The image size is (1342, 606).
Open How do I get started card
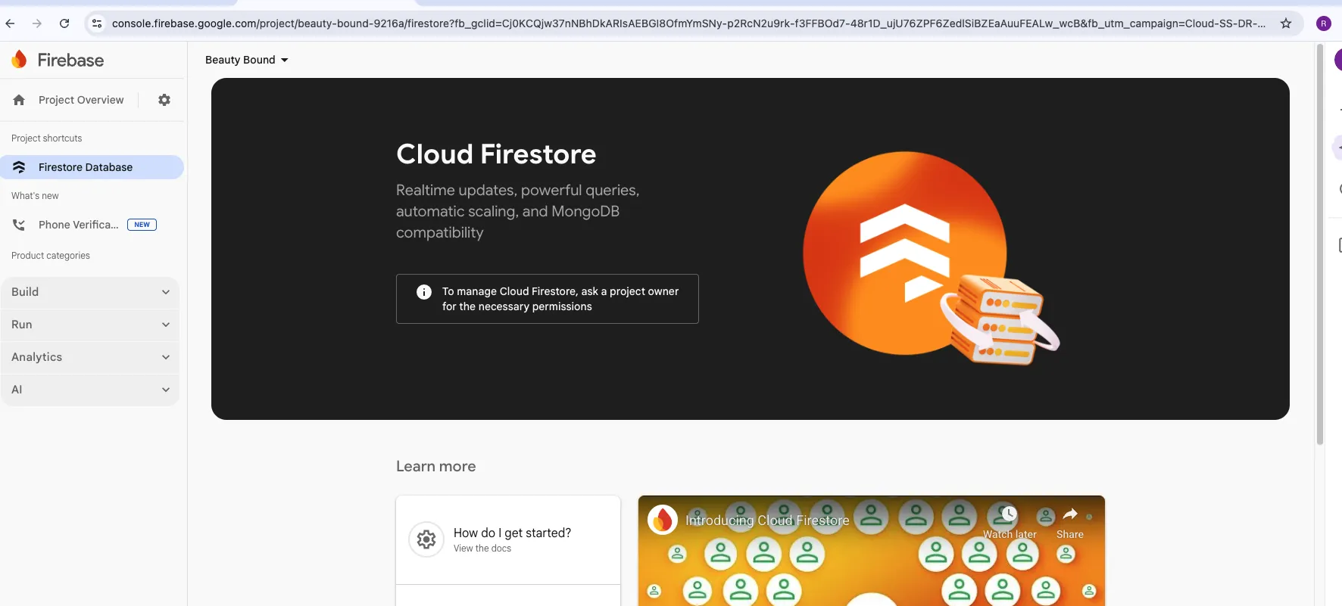(x=508, y=540)
